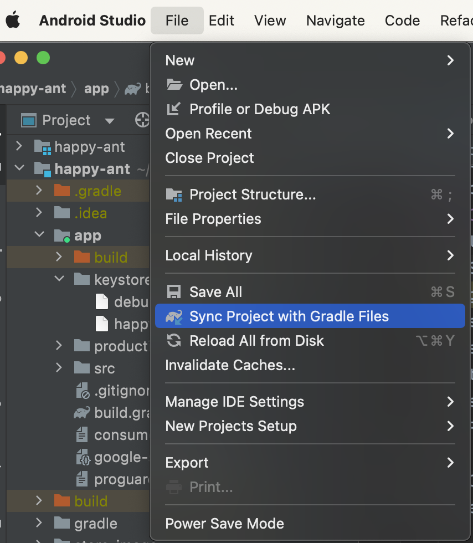
Task: Expand New Projects Setup submenu
Action: point(310,426)
